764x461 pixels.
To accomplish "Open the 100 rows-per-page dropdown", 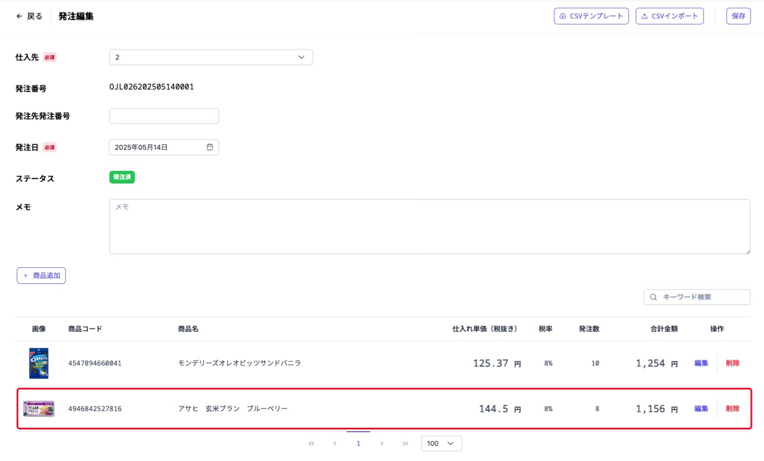I will [441, 443].
